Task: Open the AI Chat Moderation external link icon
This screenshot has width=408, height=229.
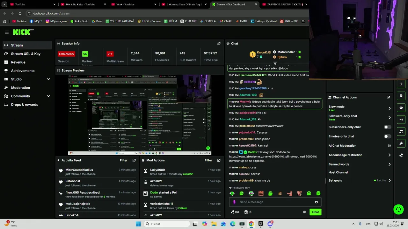Action: (389, 146)
